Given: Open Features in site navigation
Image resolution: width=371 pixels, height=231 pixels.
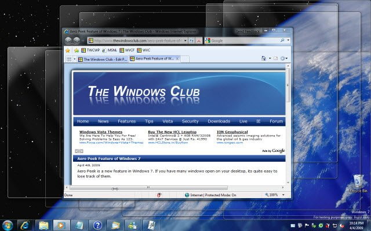Looking at the screenshot, I should 127,121.
